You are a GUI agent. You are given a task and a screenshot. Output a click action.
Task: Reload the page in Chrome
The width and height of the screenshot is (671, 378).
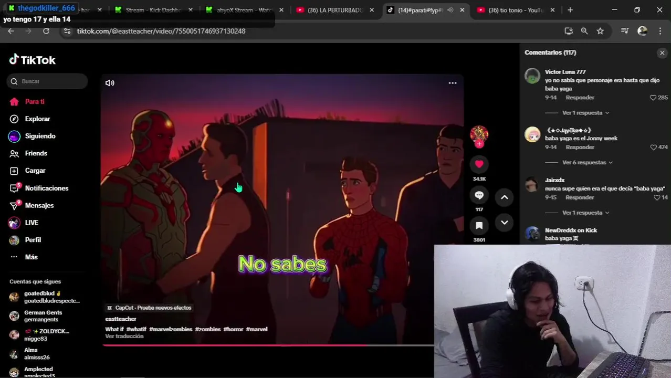[x=46, y=31]
